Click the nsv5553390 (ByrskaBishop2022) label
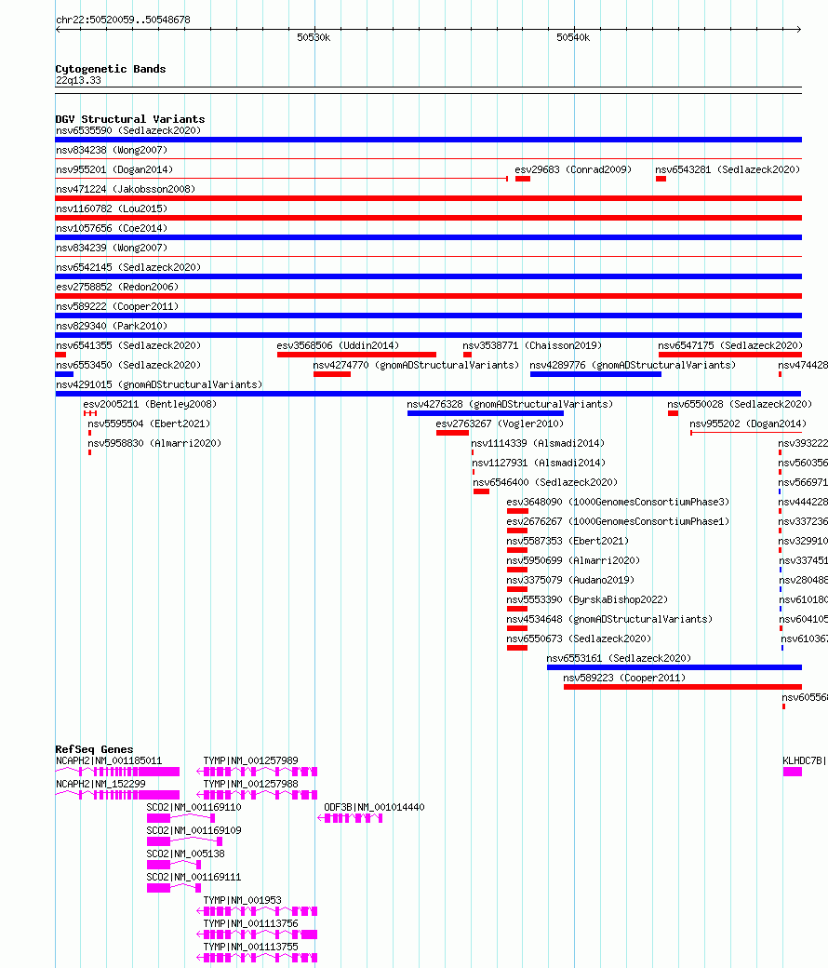828x968 pixels. (587, 600)
